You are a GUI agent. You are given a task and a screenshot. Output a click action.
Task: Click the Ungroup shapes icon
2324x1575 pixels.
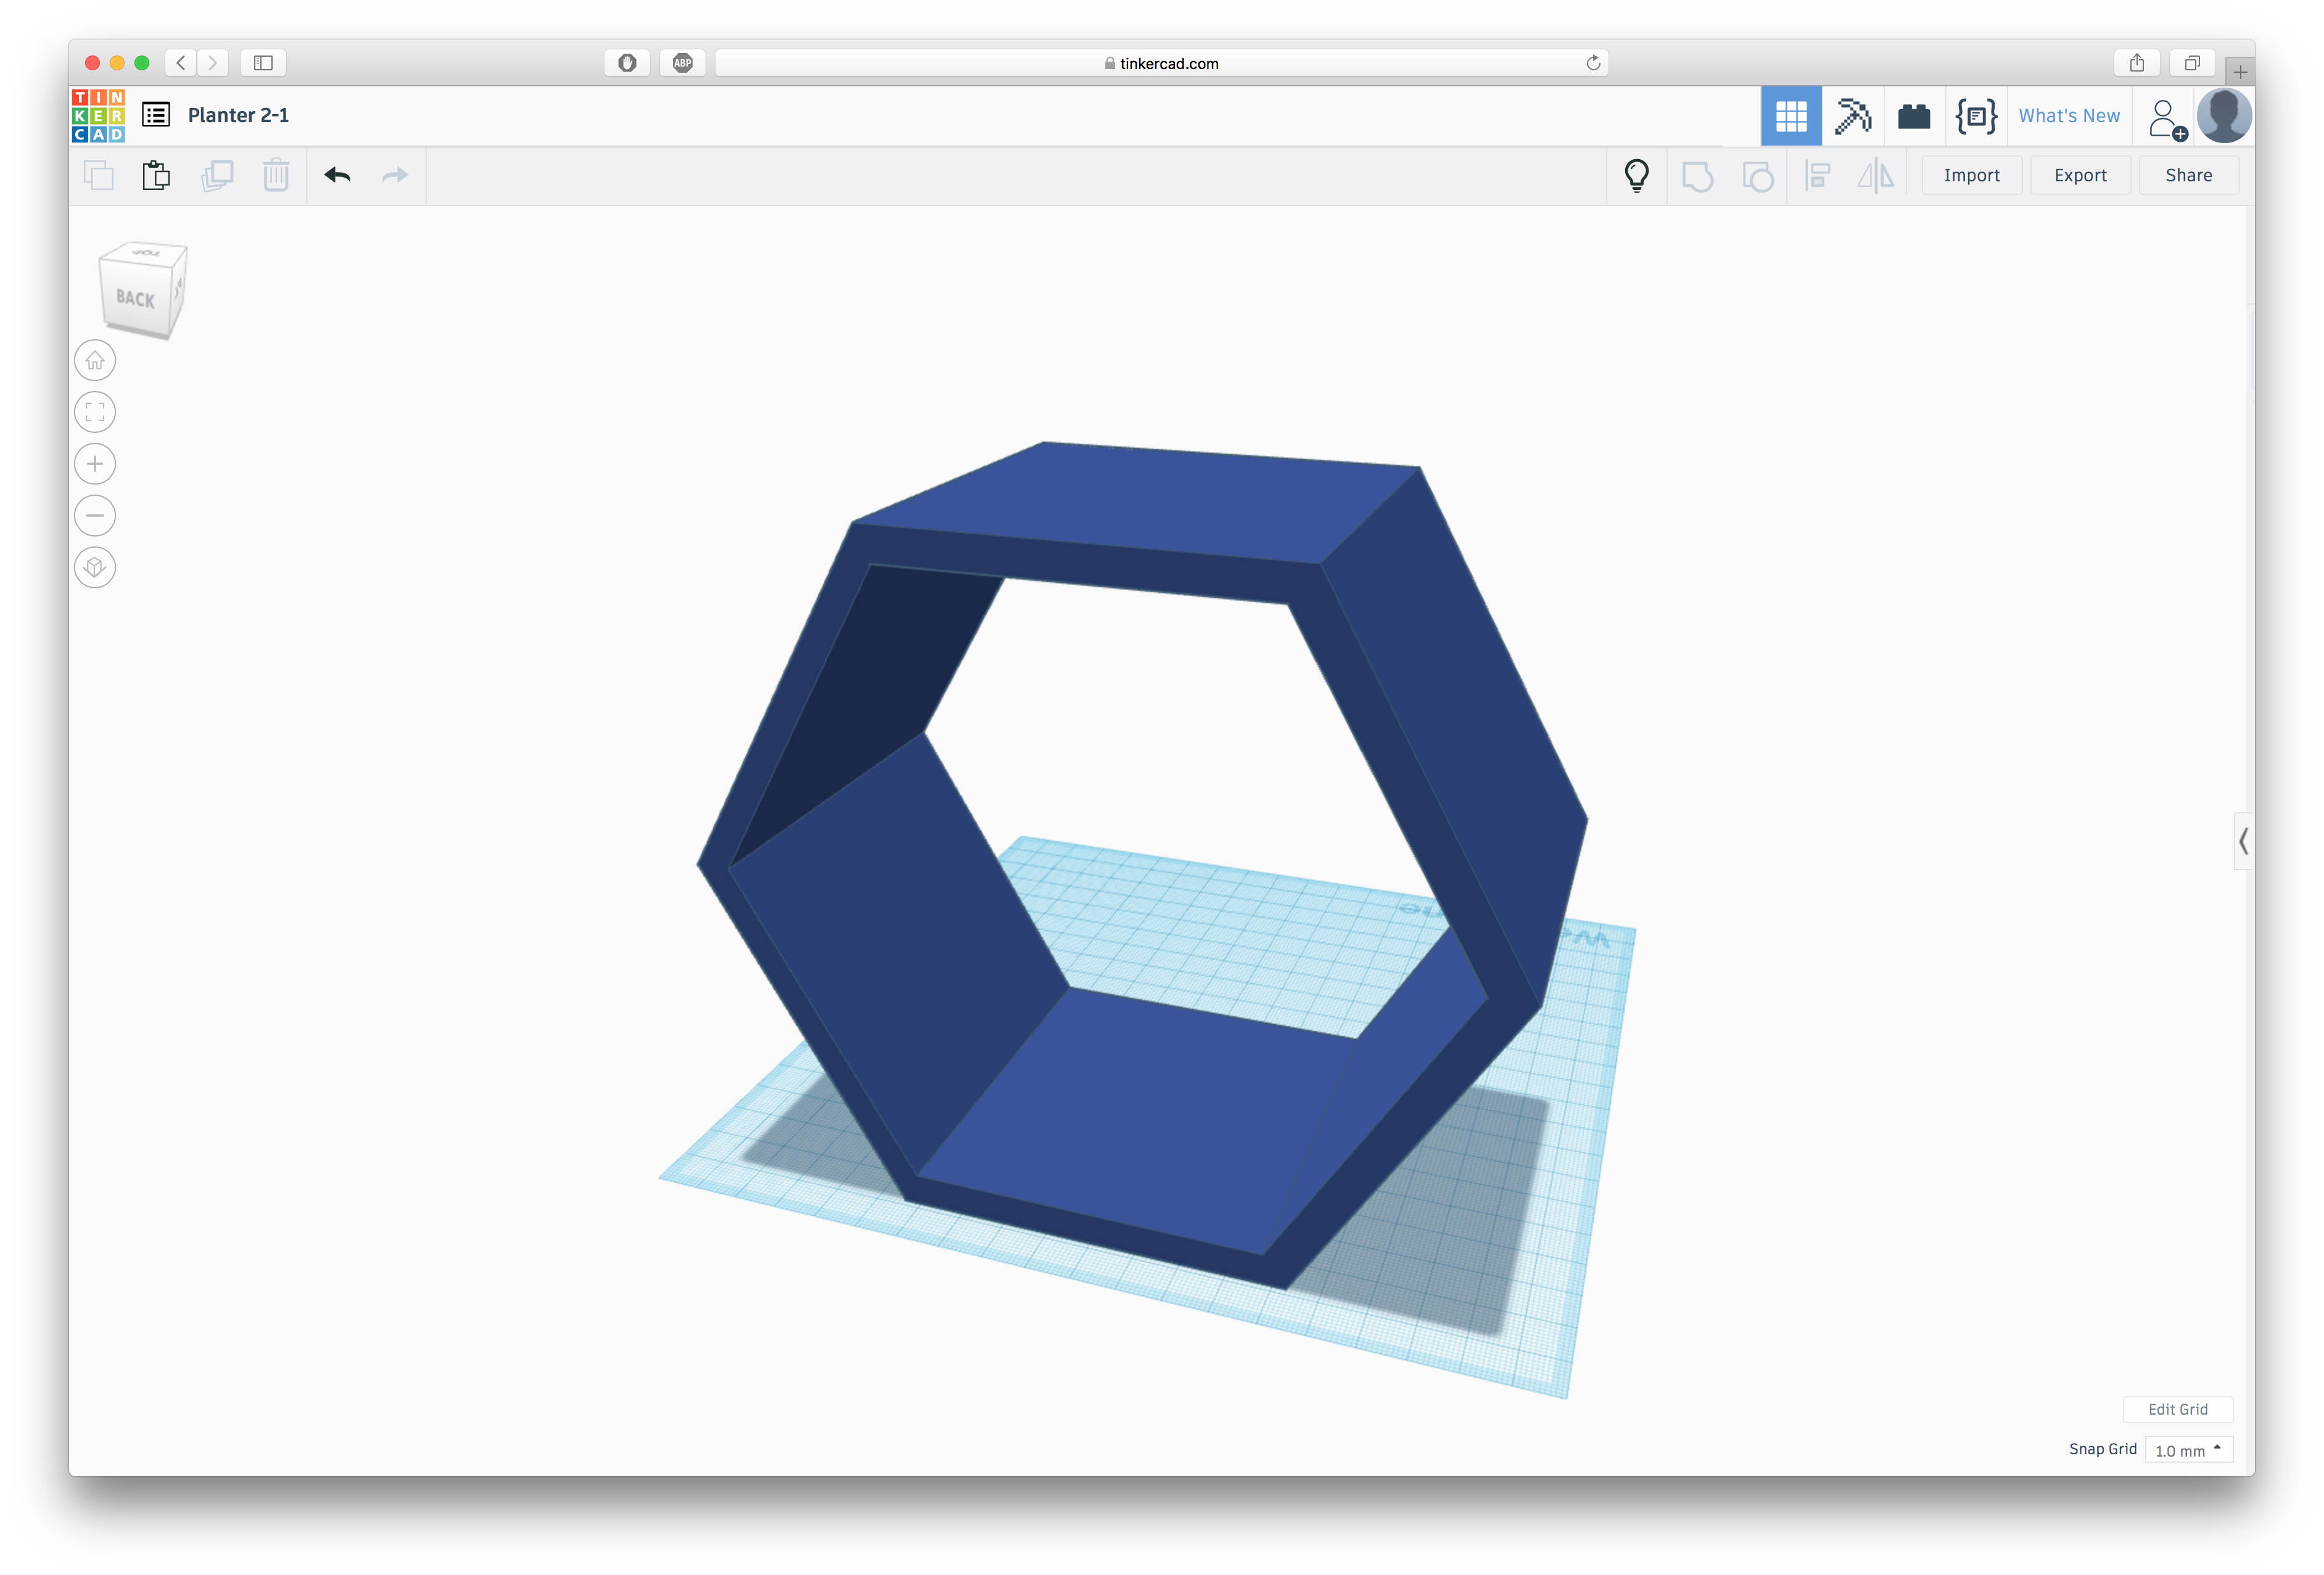click(x=1757, y=177)
